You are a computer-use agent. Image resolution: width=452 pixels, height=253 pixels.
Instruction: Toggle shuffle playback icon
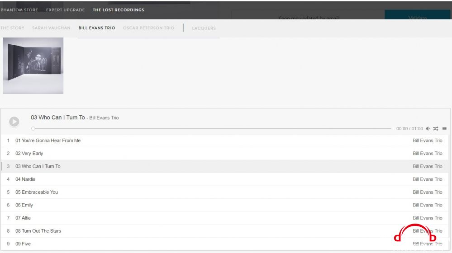click(x=436, y=129)
